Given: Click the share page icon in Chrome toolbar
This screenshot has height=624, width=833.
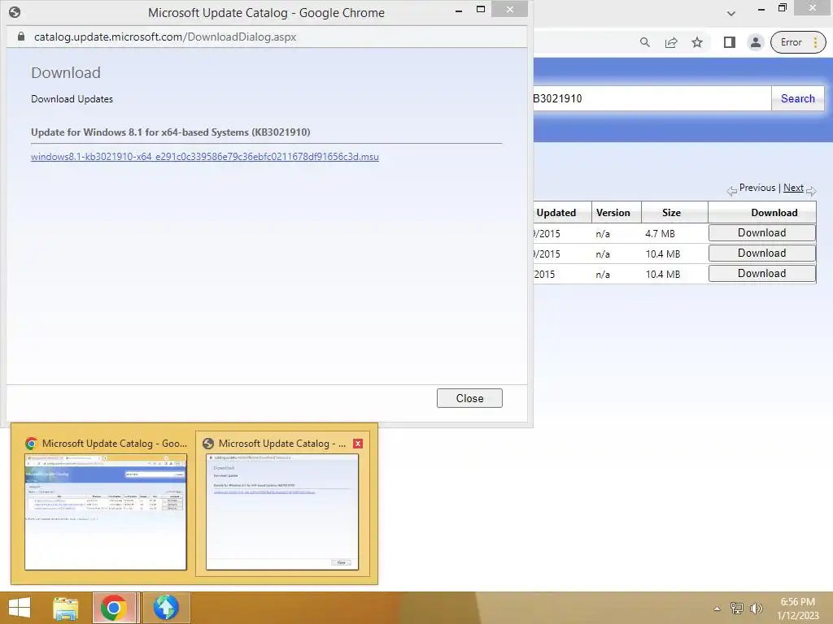Looking at the screenshot, I should [x=671, y=42].
